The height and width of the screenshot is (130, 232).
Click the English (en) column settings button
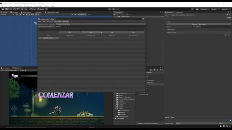pos(70,32)
